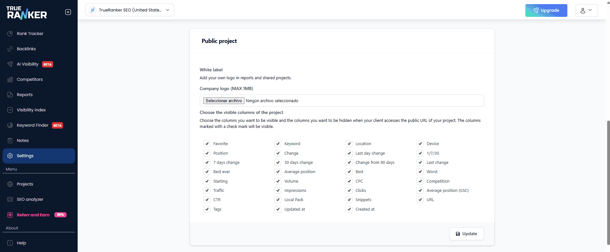Toggle the Local Pack column checkbox
This screenshot has height=252, width=610.
(278, 199)
